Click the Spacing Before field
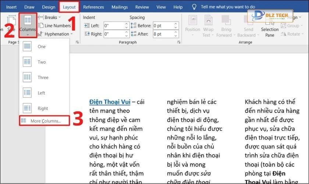The width and height of the screenshot is (309, 184). (164, 26)
